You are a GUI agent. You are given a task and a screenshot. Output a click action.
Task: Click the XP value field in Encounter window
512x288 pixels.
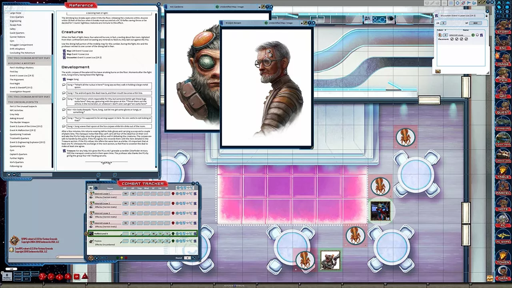click(x=475, y=23)
